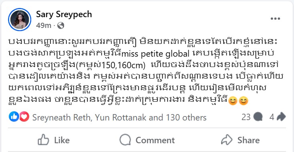Image resolution: width=294 pixels, height=152 pixels.
Task: Click the gray share arrow icon
Action: click(x=281, y=117)
